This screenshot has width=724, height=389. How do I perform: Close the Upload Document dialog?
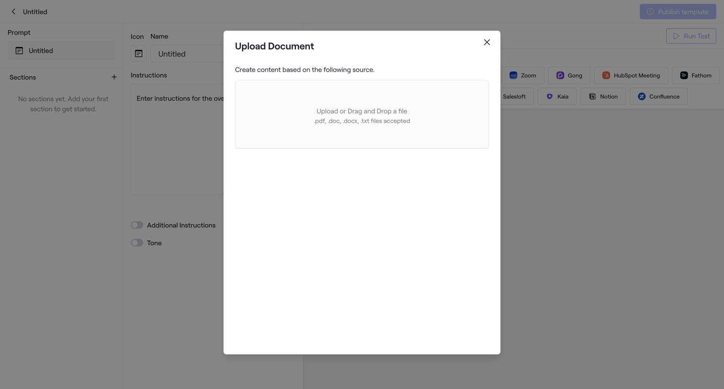(x=486, y=43)
